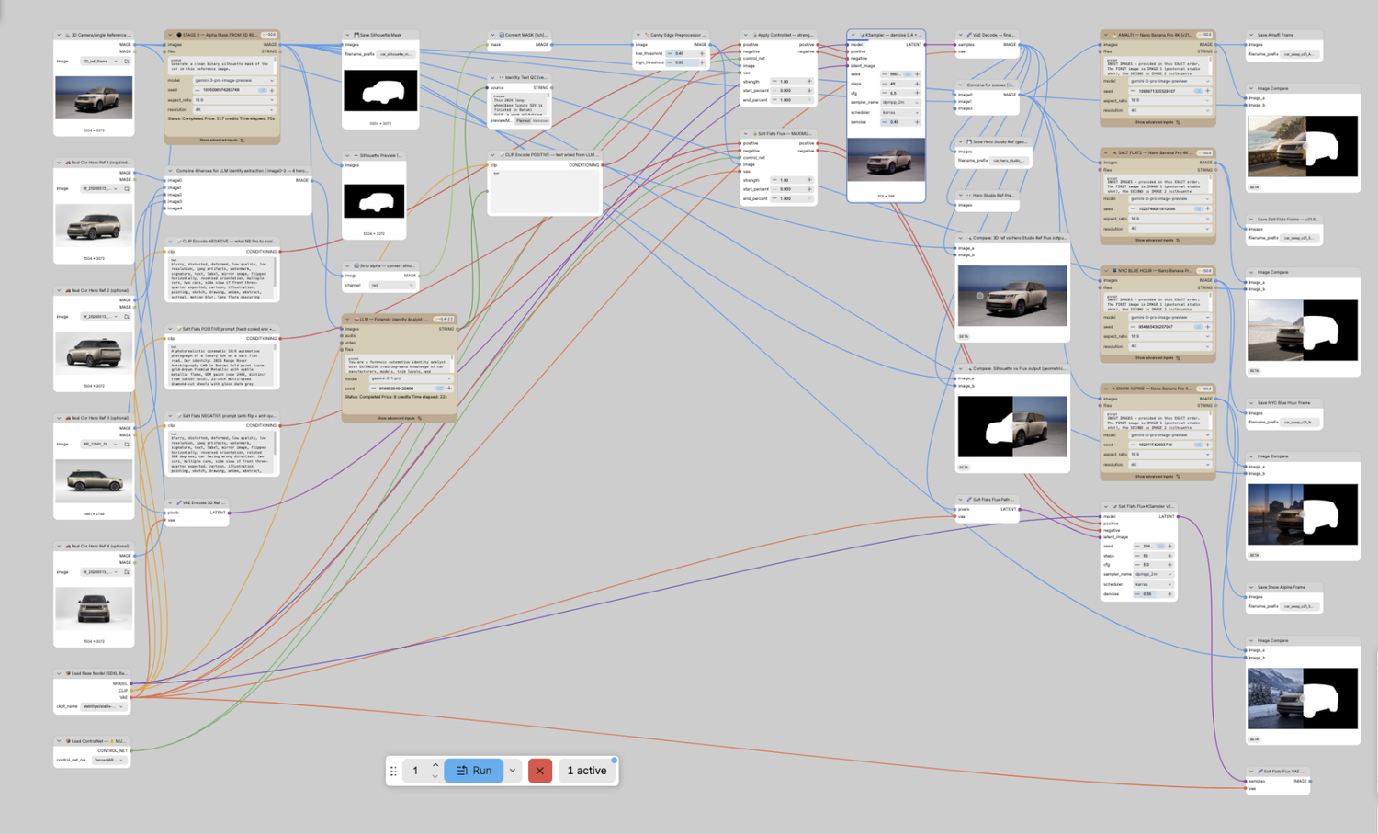This screenshot has height=834, width=1378.
Task: Increment seed plus in LLM Forensic Identity node
Action: [449, 389]
